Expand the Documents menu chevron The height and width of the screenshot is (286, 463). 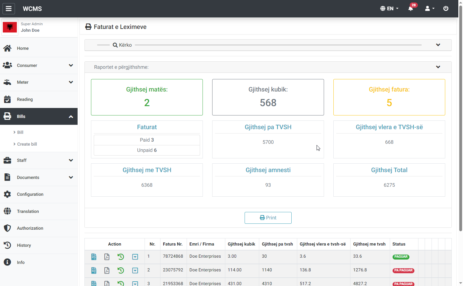point(71,177)
